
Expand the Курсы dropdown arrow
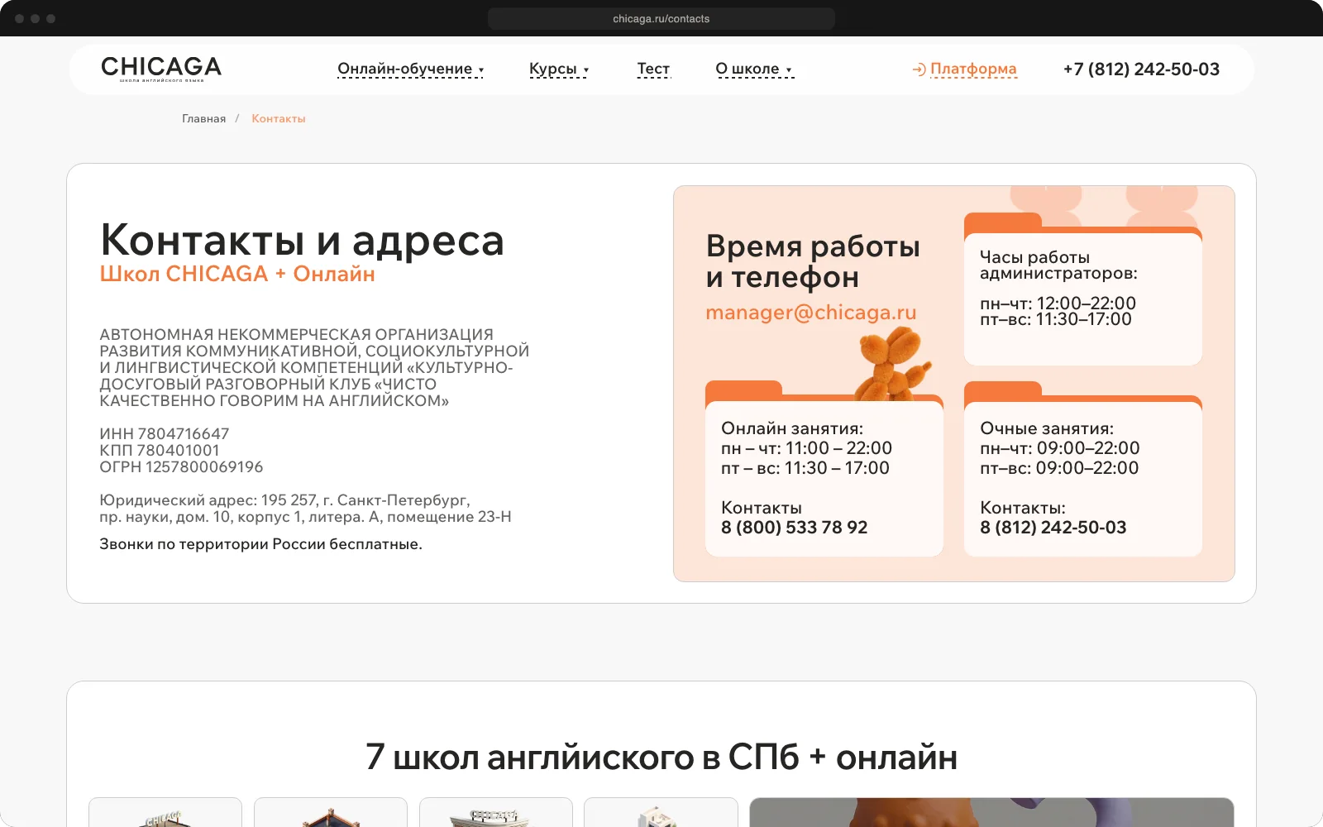click(586, 70)
